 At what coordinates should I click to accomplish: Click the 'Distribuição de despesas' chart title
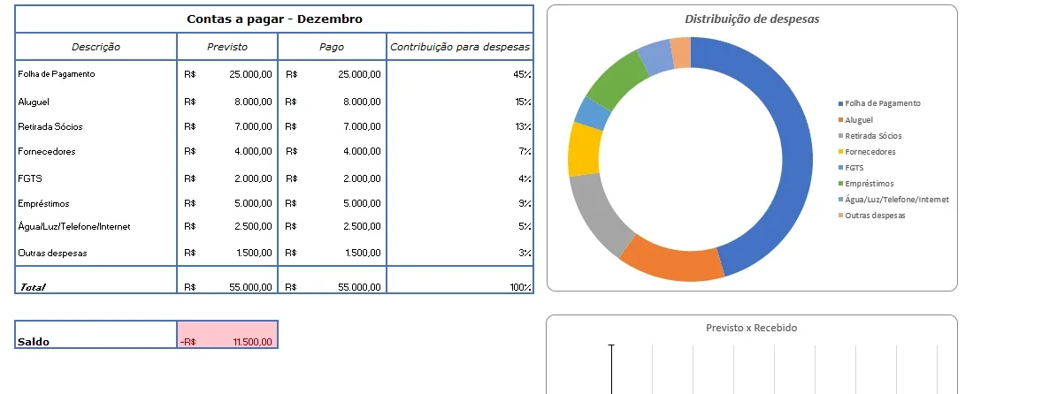pos(752,19)
